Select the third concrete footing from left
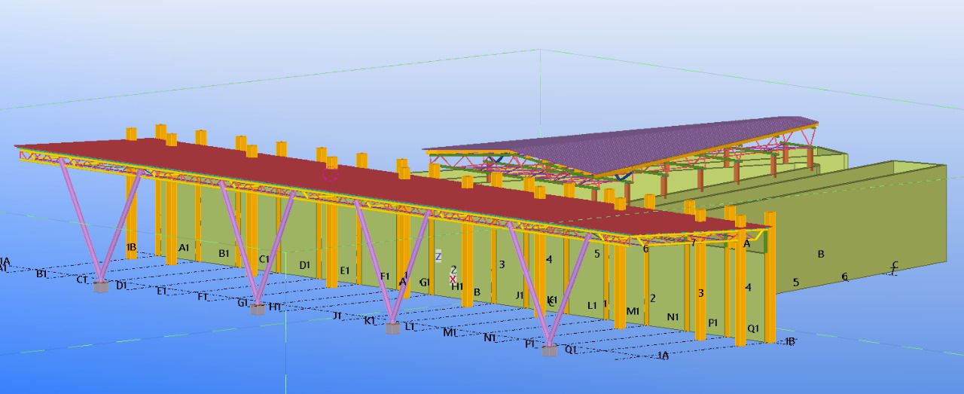The height and width of the screenshot is (394, 964). click(392, 328)
